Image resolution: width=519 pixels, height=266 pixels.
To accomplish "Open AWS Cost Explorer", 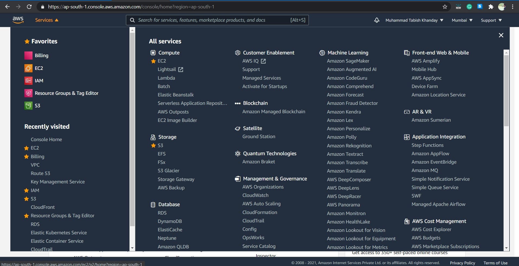I will pos(431,230).
